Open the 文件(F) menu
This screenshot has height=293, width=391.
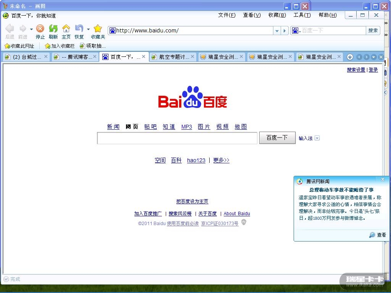click(x=227, y=15)
